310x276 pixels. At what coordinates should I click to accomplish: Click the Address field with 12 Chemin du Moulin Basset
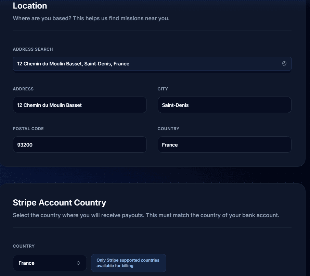click(79, 105)
